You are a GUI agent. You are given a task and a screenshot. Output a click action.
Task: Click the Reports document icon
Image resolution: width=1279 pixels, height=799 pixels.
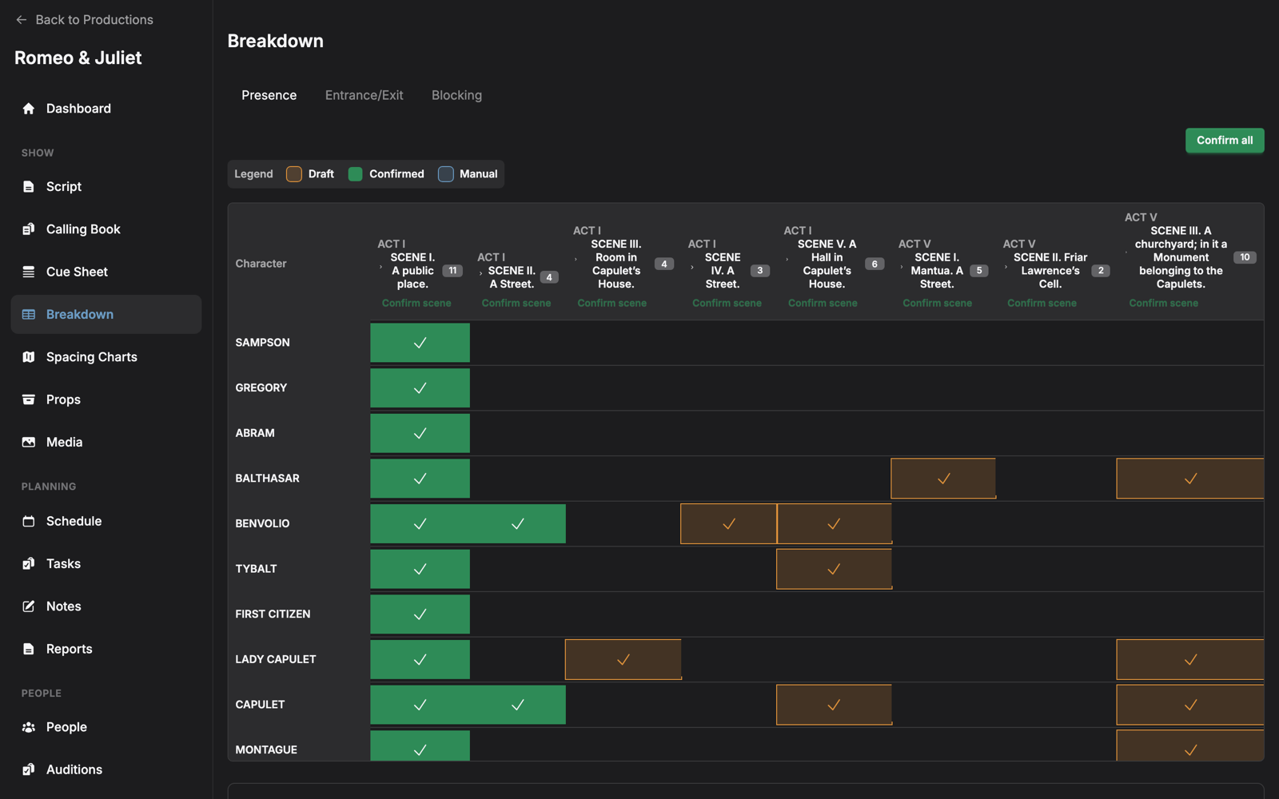[x=29, y=649]
